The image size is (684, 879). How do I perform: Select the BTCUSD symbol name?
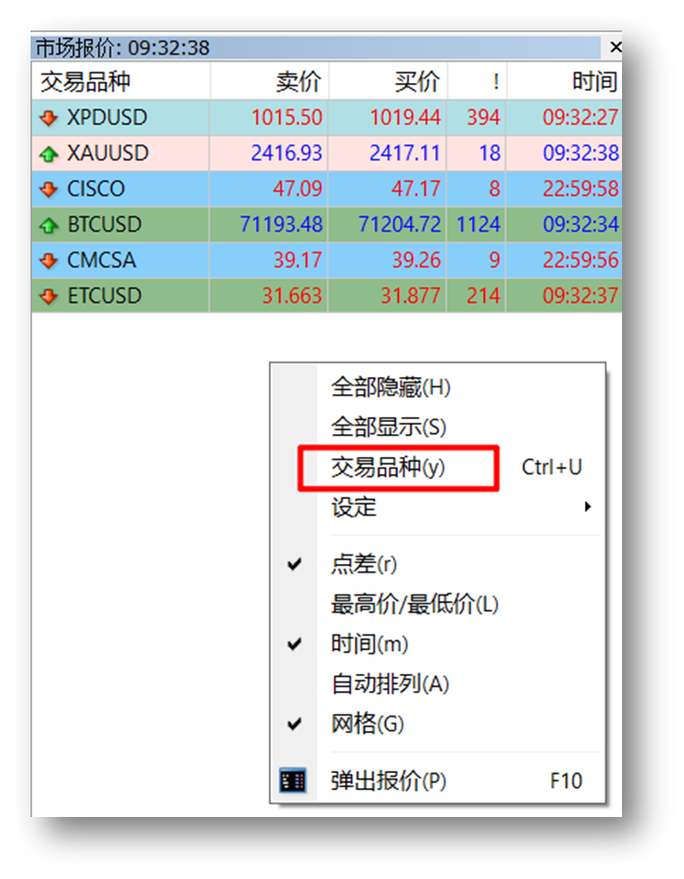(104, 225)
